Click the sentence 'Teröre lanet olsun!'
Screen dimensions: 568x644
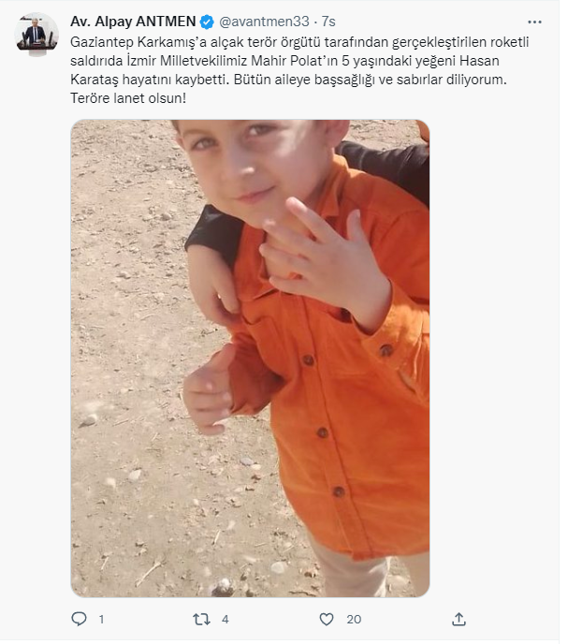pyautogui.click(x=128, y=98)
